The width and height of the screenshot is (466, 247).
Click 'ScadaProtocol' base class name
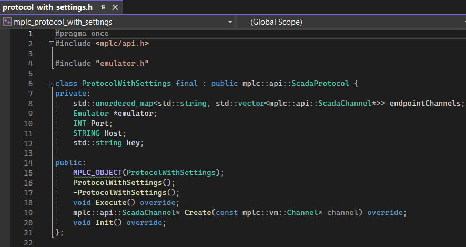pyautogui.click(x=320, y=83)
